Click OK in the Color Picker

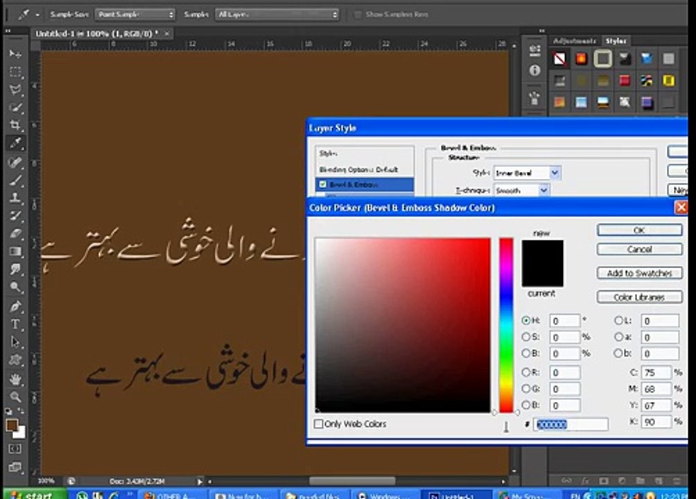pyautogui.click(x=639, y=230)
